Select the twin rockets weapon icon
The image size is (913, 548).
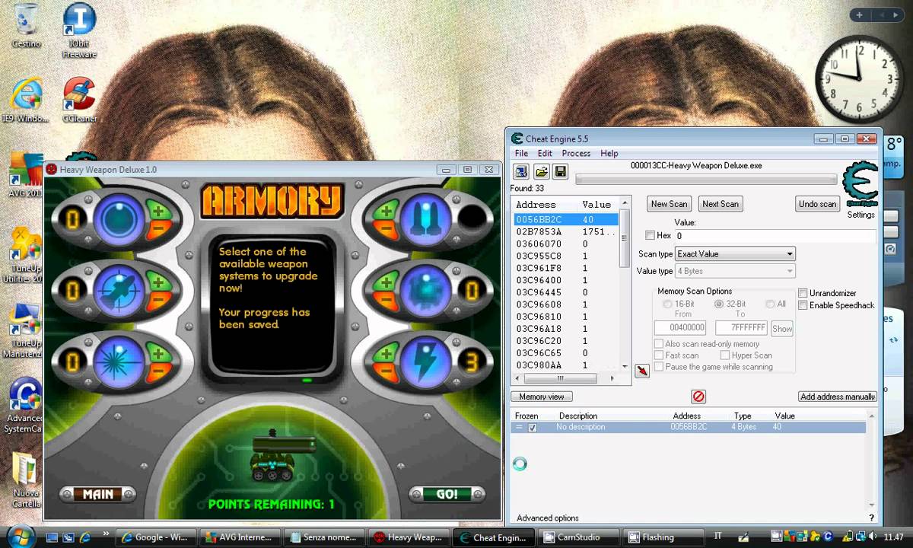point(426,219)
